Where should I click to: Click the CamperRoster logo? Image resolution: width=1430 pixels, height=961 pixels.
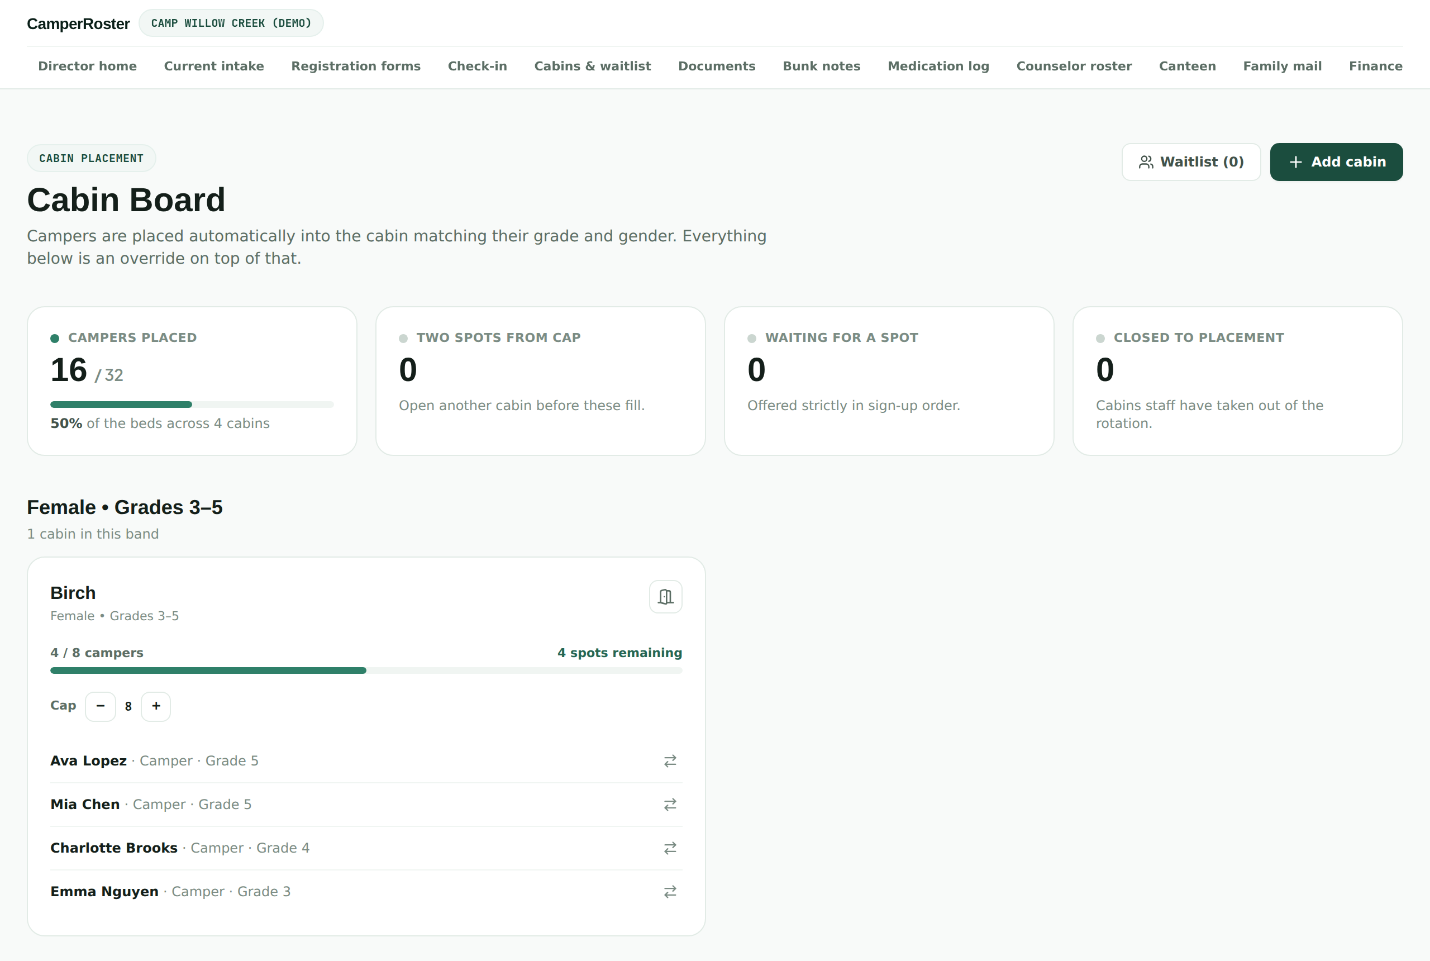(x=78, y=23)
